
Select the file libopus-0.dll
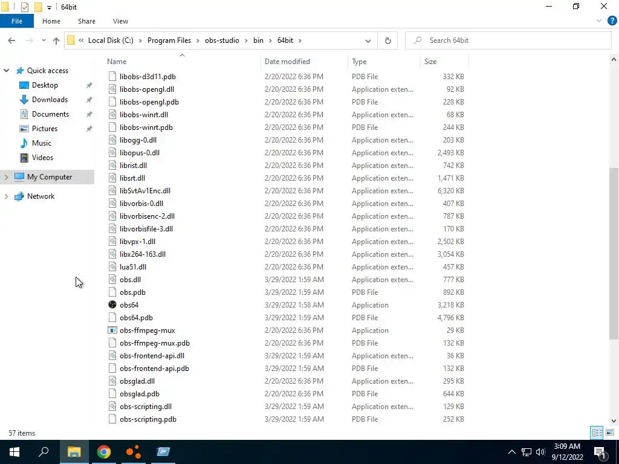(x=140, y=153)
